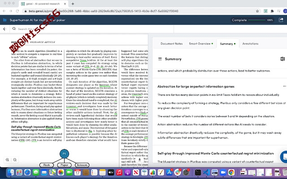
Task: Zoom out of the PDF
Action: coord(15,160)
